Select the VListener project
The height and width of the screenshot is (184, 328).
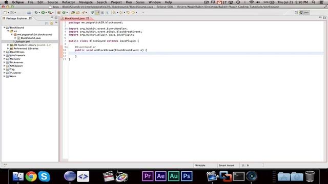(x=15, y=73)
